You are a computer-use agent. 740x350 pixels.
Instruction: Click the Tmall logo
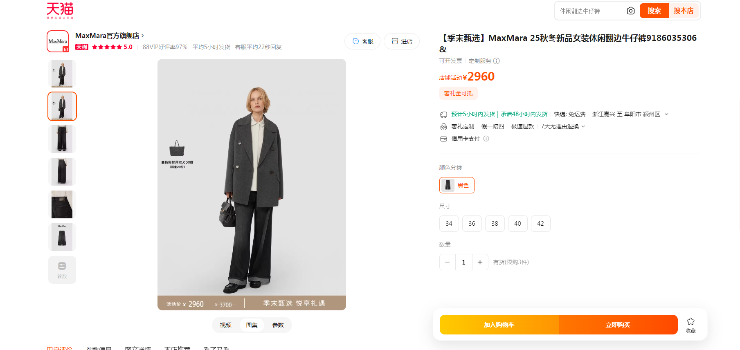[x=60, y=10]
